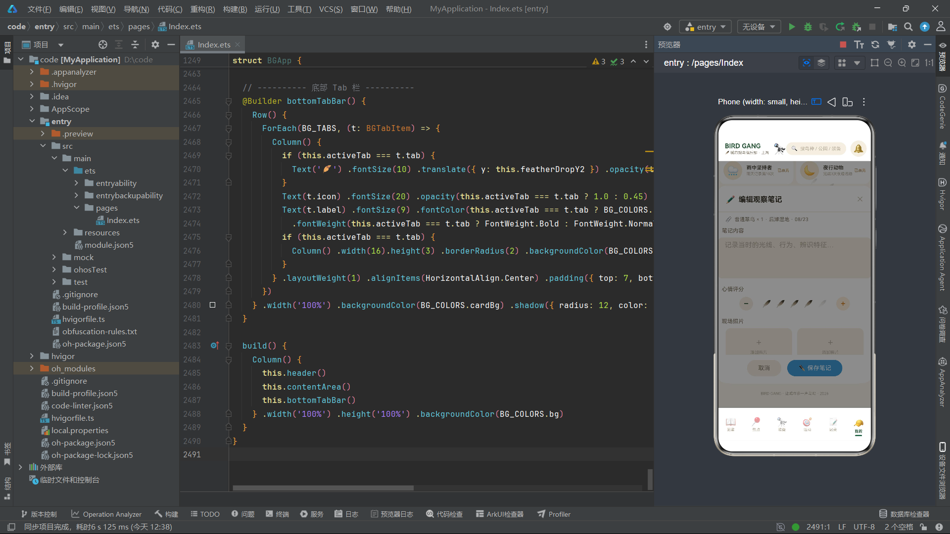Viewport: 950px width, 534px height.
Task: Expand the oh_modules folder
Action: pyautogui.click(x=32, y=368)
